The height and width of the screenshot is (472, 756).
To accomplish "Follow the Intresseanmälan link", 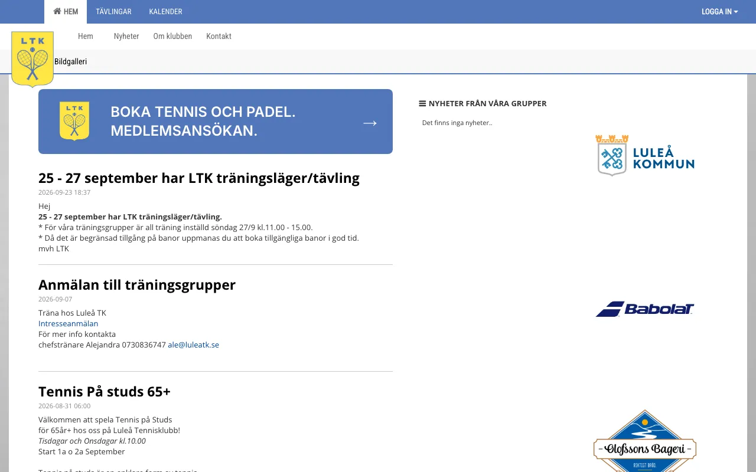I will click(x=68, y=323).
